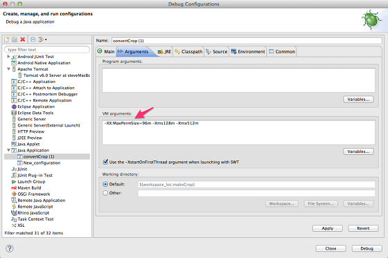Switch to the Arguments tab

[134, 52]
